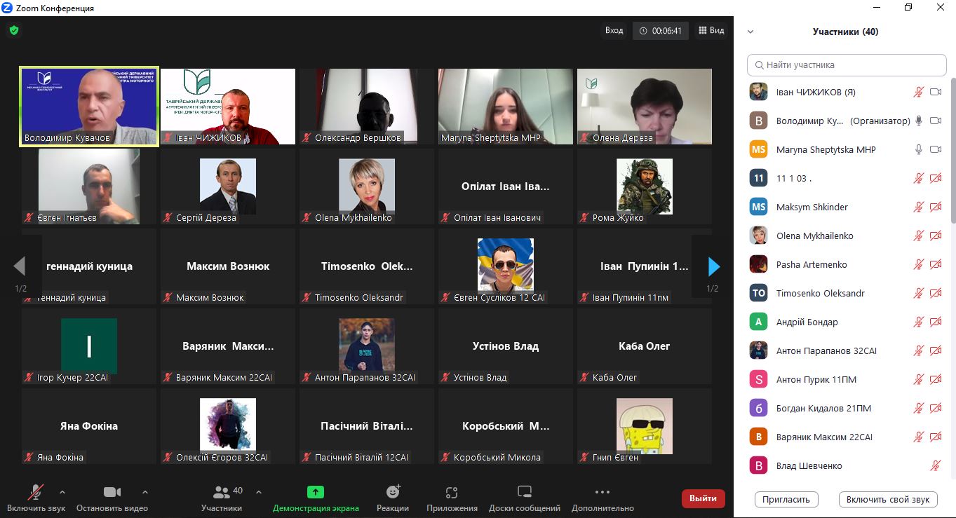The width and height of the screenshot is (956, 518).
Task: Click the Олексій Єгоров 32САІ tile
Action: pos(228,426)
